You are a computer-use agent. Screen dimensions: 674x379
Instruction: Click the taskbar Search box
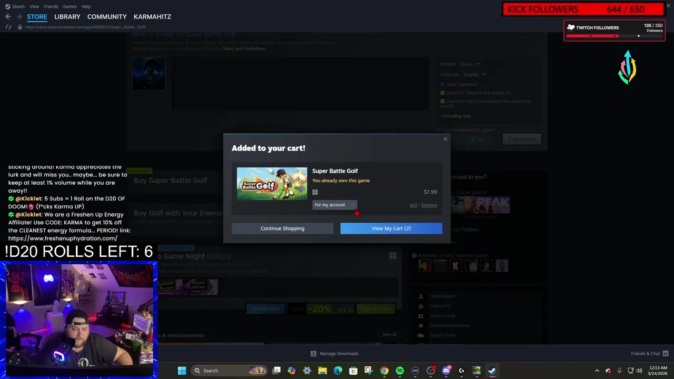point(230,371)
